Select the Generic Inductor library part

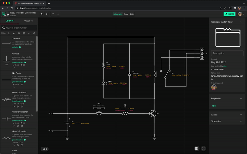click(x=18, y=138)
